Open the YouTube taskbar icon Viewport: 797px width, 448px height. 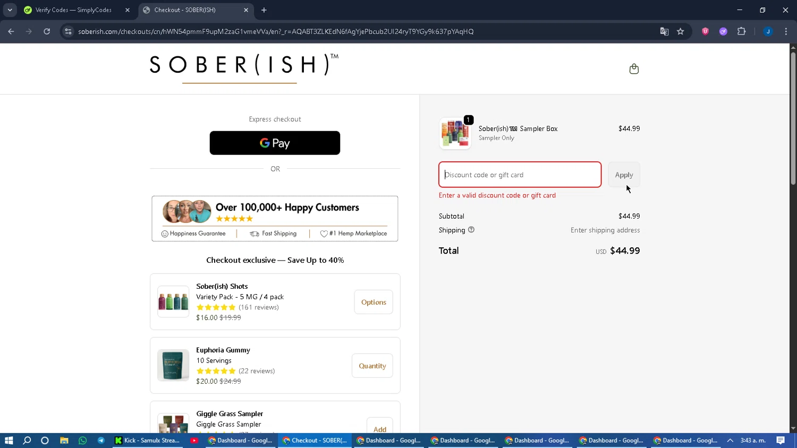194,441
